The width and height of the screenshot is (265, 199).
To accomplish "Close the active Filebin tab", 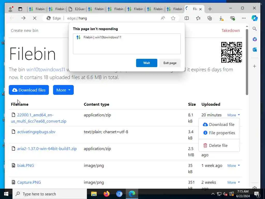I will tap(201, 9).
